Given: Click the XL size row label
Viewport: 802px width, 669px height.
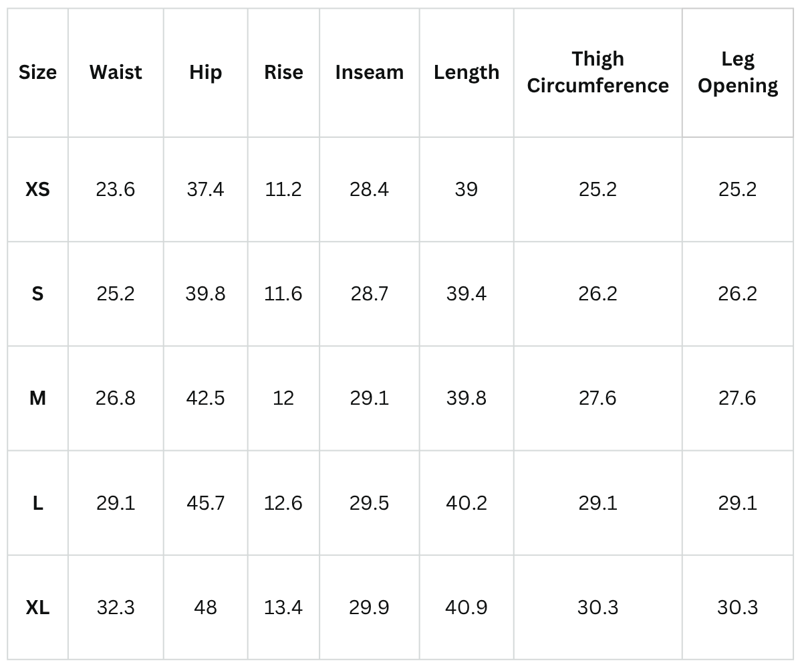Looking at the screenshot, I should (x=37, y=607).
